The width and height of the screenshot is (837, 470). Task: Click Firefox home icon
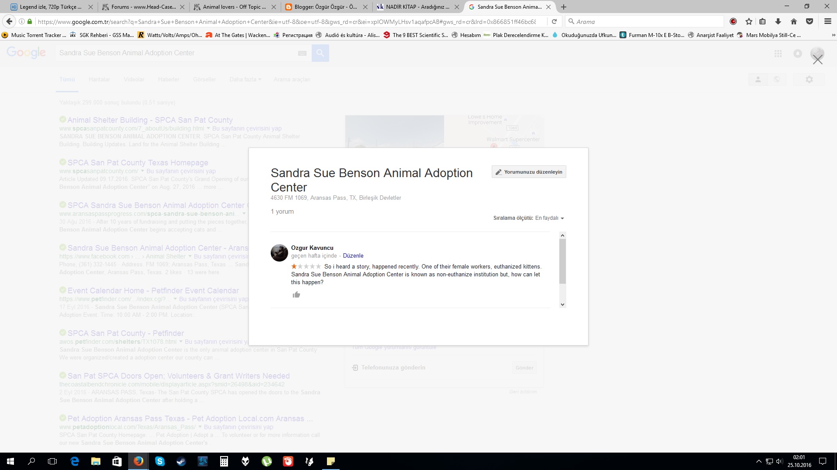pyautogui.click(x=793, y=21)
